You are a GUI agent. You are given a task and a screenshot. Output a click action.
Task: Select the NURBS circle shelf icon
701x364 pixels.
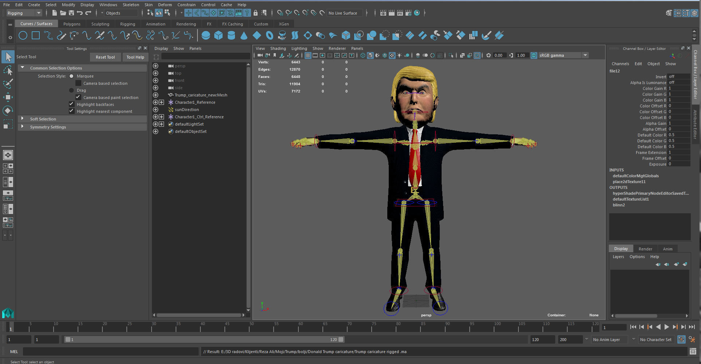click(23, 35)
